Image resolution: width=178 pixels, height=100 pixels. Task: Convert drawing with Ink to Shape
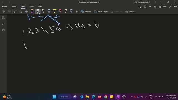click(101, 12)
